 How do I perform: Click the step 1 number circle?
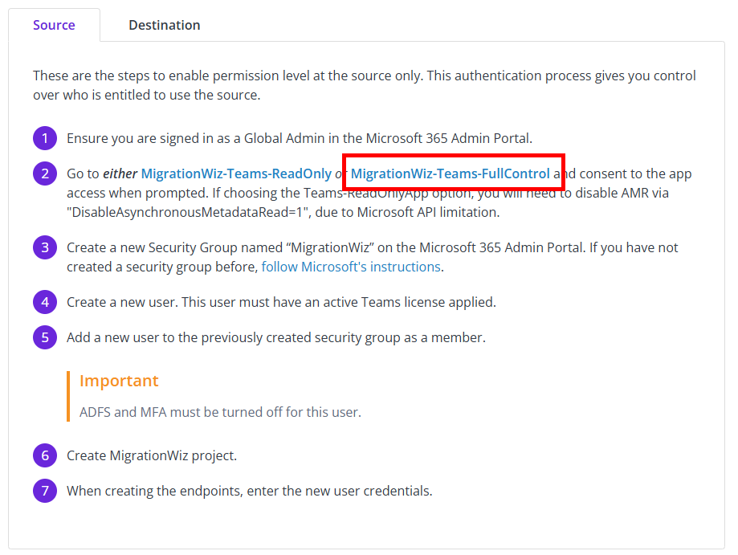point(45,138)
